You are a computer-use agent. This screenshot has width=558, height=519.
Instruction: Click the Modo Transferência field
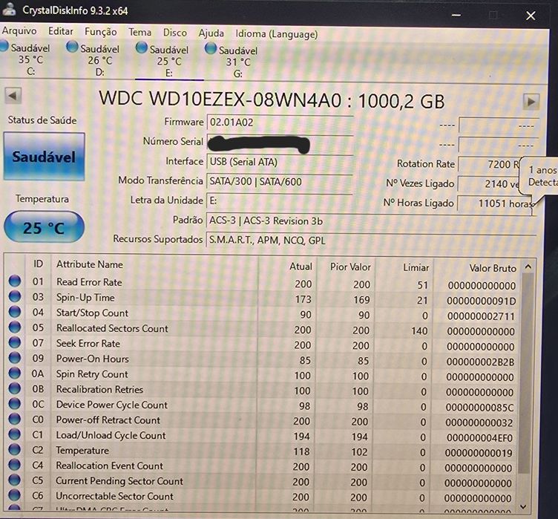coord(280,182)
